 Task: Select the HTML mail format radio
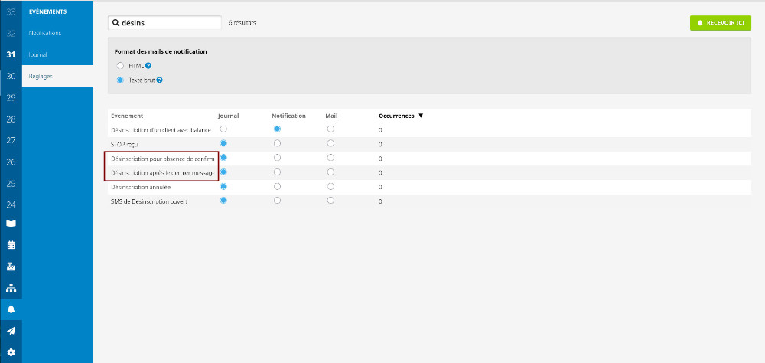point(120,65)
